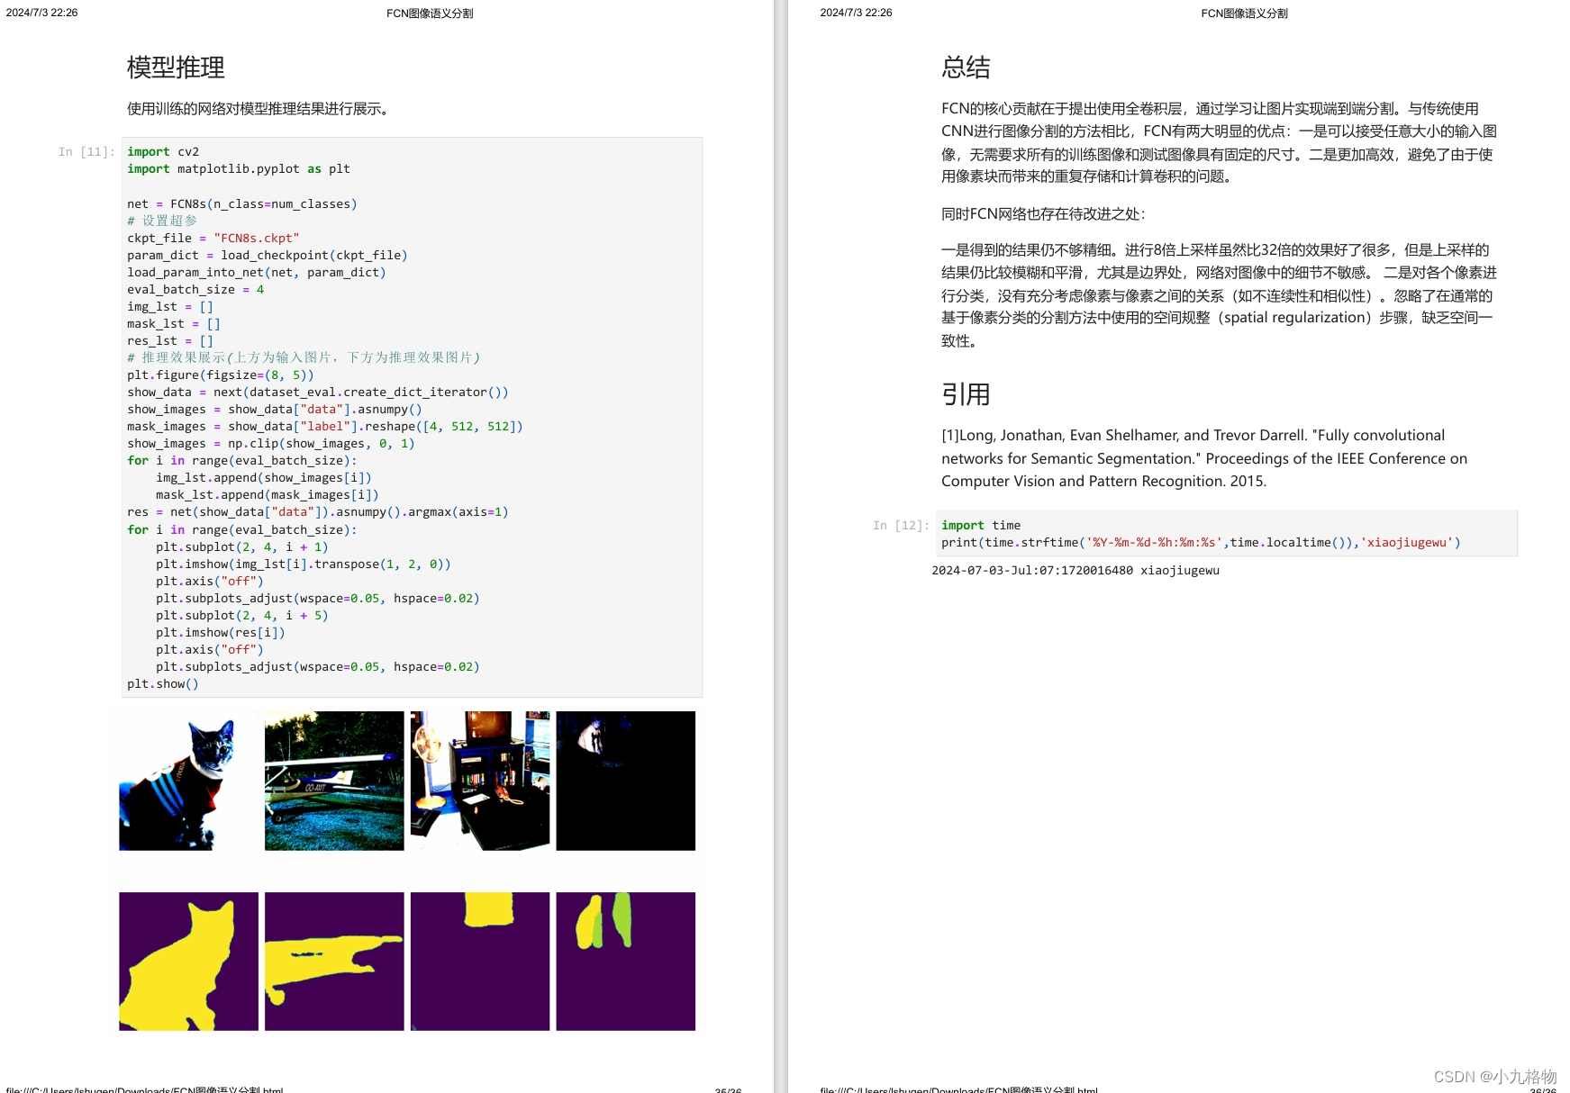Click the ckpt_file = "FCN8s.ckpt" line

(x=213, y=239)
